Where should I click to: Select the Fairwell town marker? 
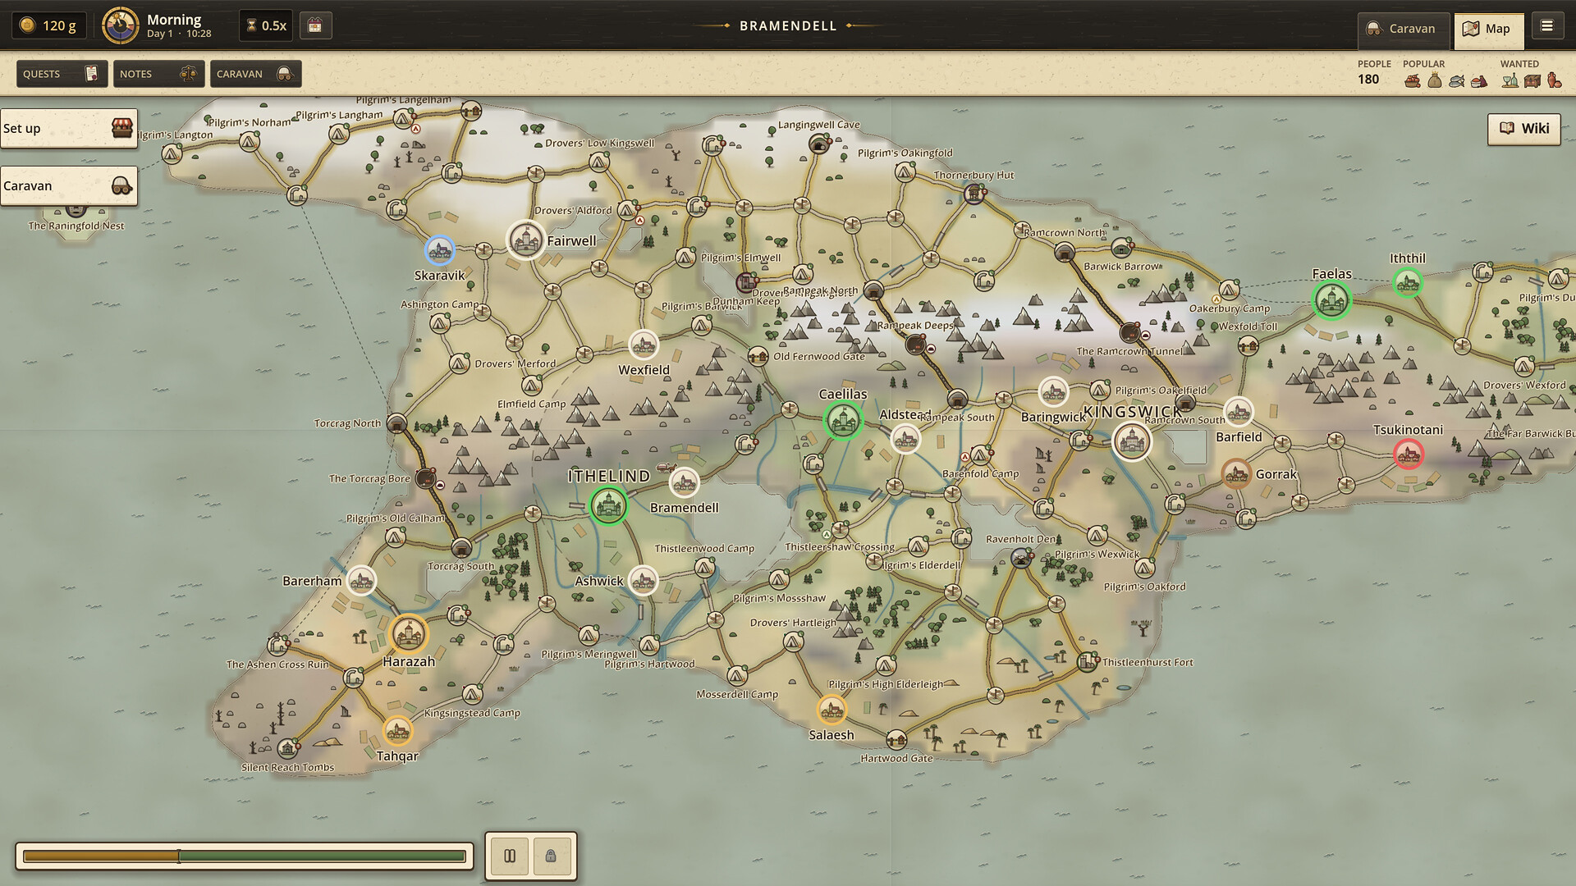tap(525, 240)
